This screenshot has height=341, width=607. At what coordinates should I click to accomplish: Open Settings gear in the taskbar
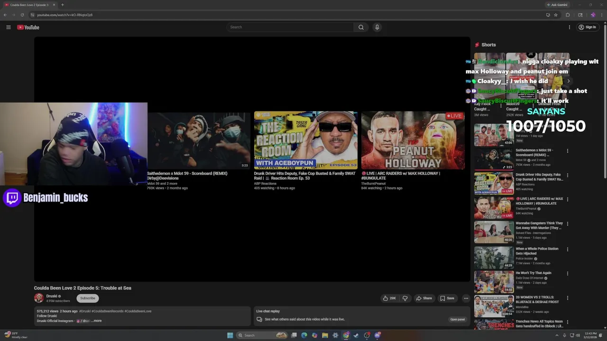point(335,335)
